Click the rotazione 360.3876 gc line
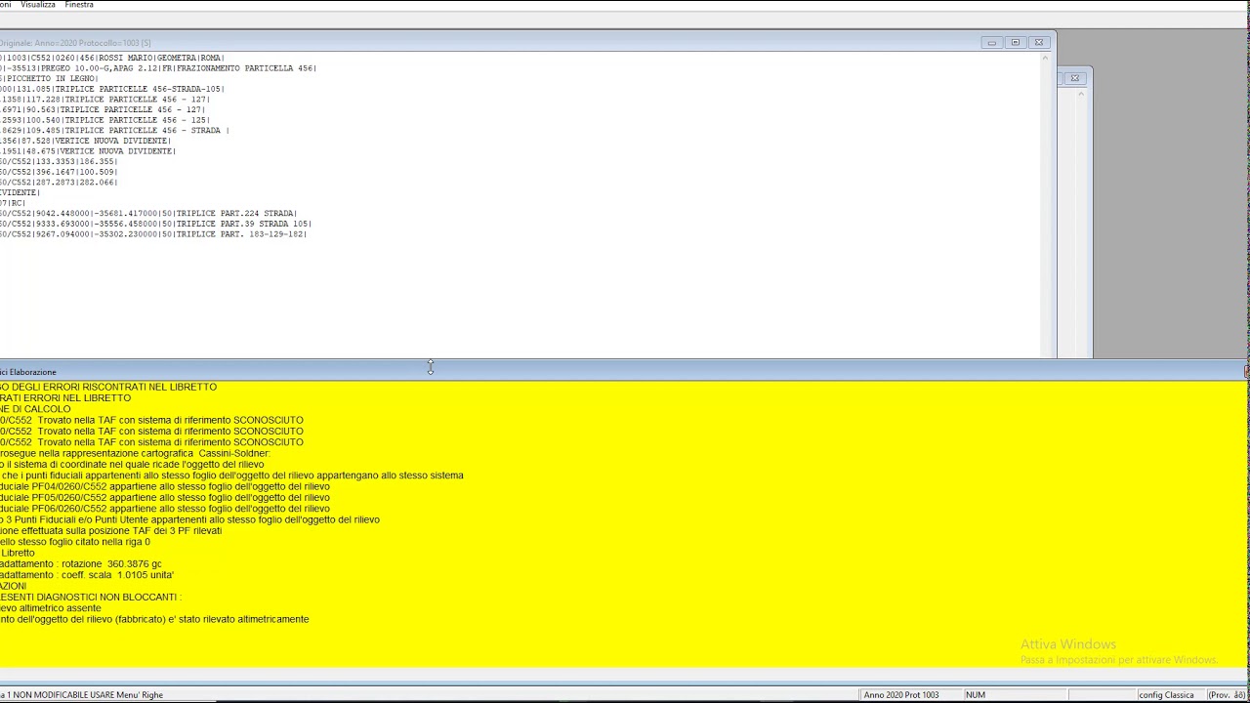Screen dimensions: 1250x703 pos(81,564)
